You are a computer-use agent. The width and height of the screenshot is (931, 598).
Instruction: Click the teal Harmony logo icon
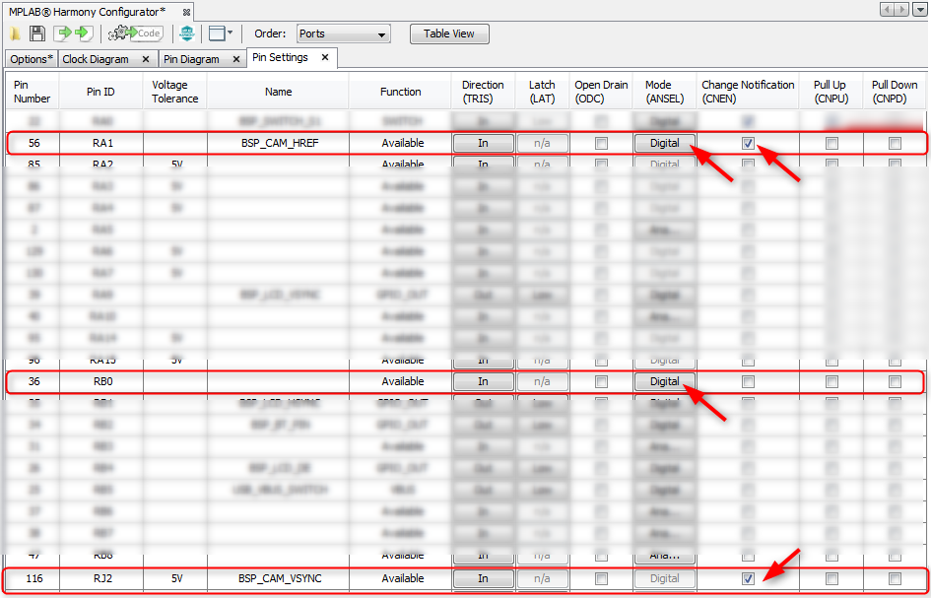(x=187, y=33)
